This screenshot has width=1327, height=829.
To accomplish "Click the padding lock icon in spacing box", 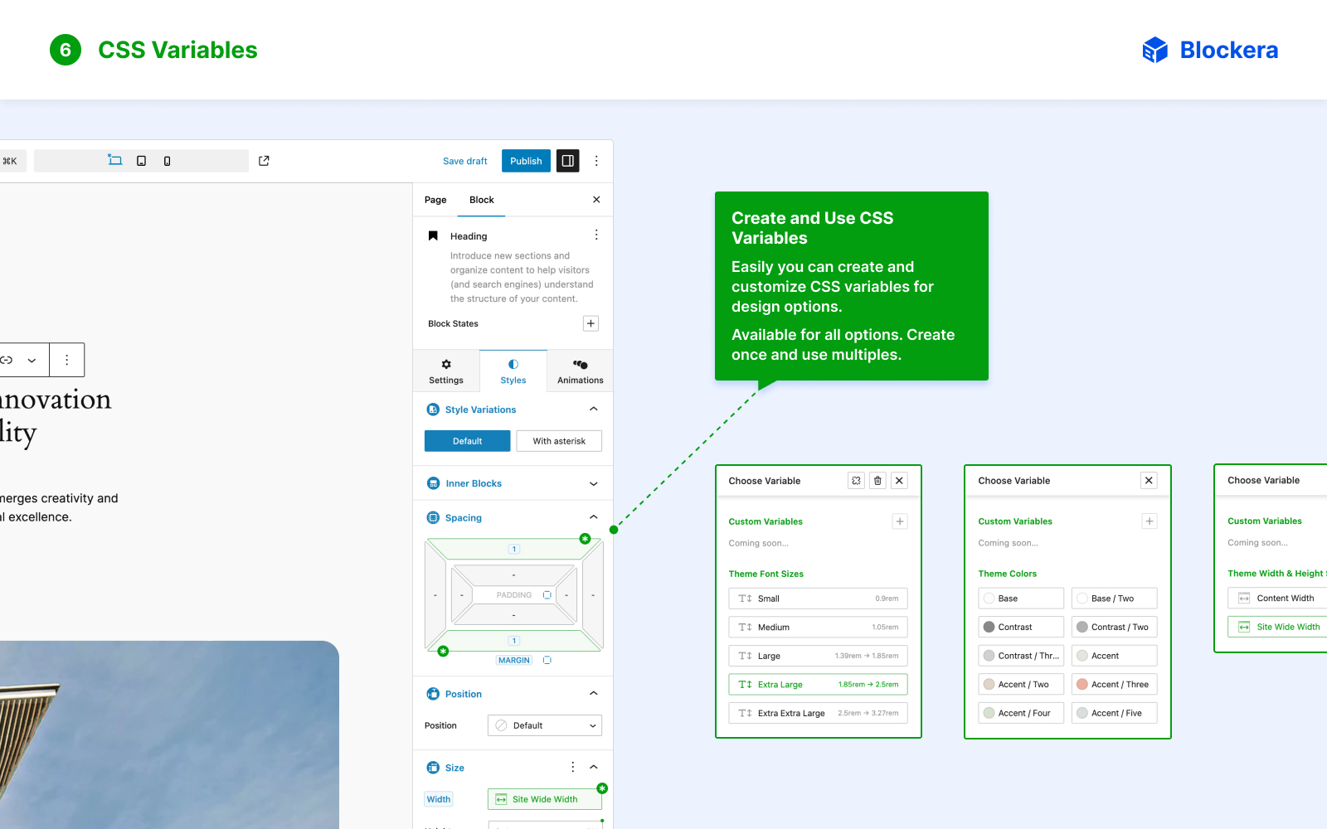I will (547, 595).
